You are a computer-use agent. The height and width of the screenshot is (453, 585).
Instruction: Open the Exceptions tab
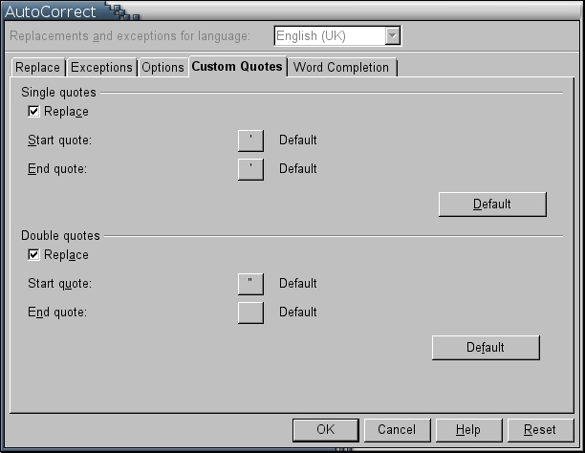[x=101, y=68]
